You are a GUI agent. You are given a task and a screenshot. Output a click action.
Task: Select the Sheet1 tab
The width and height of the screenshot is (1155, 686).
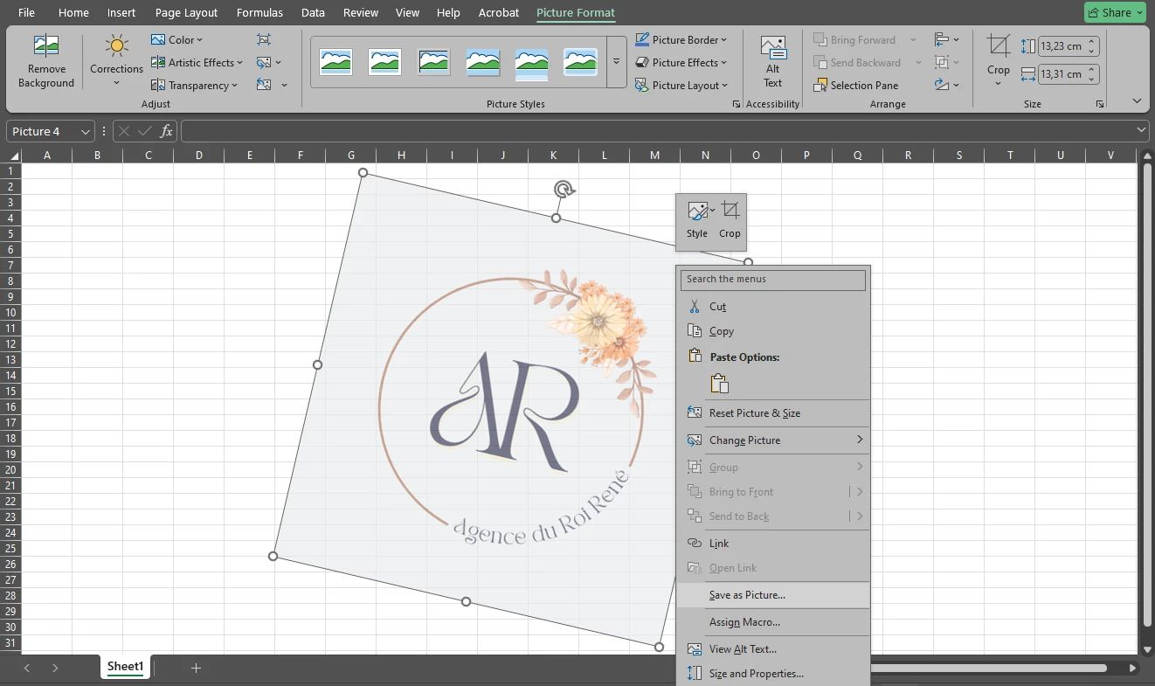[x=125, y=667]
